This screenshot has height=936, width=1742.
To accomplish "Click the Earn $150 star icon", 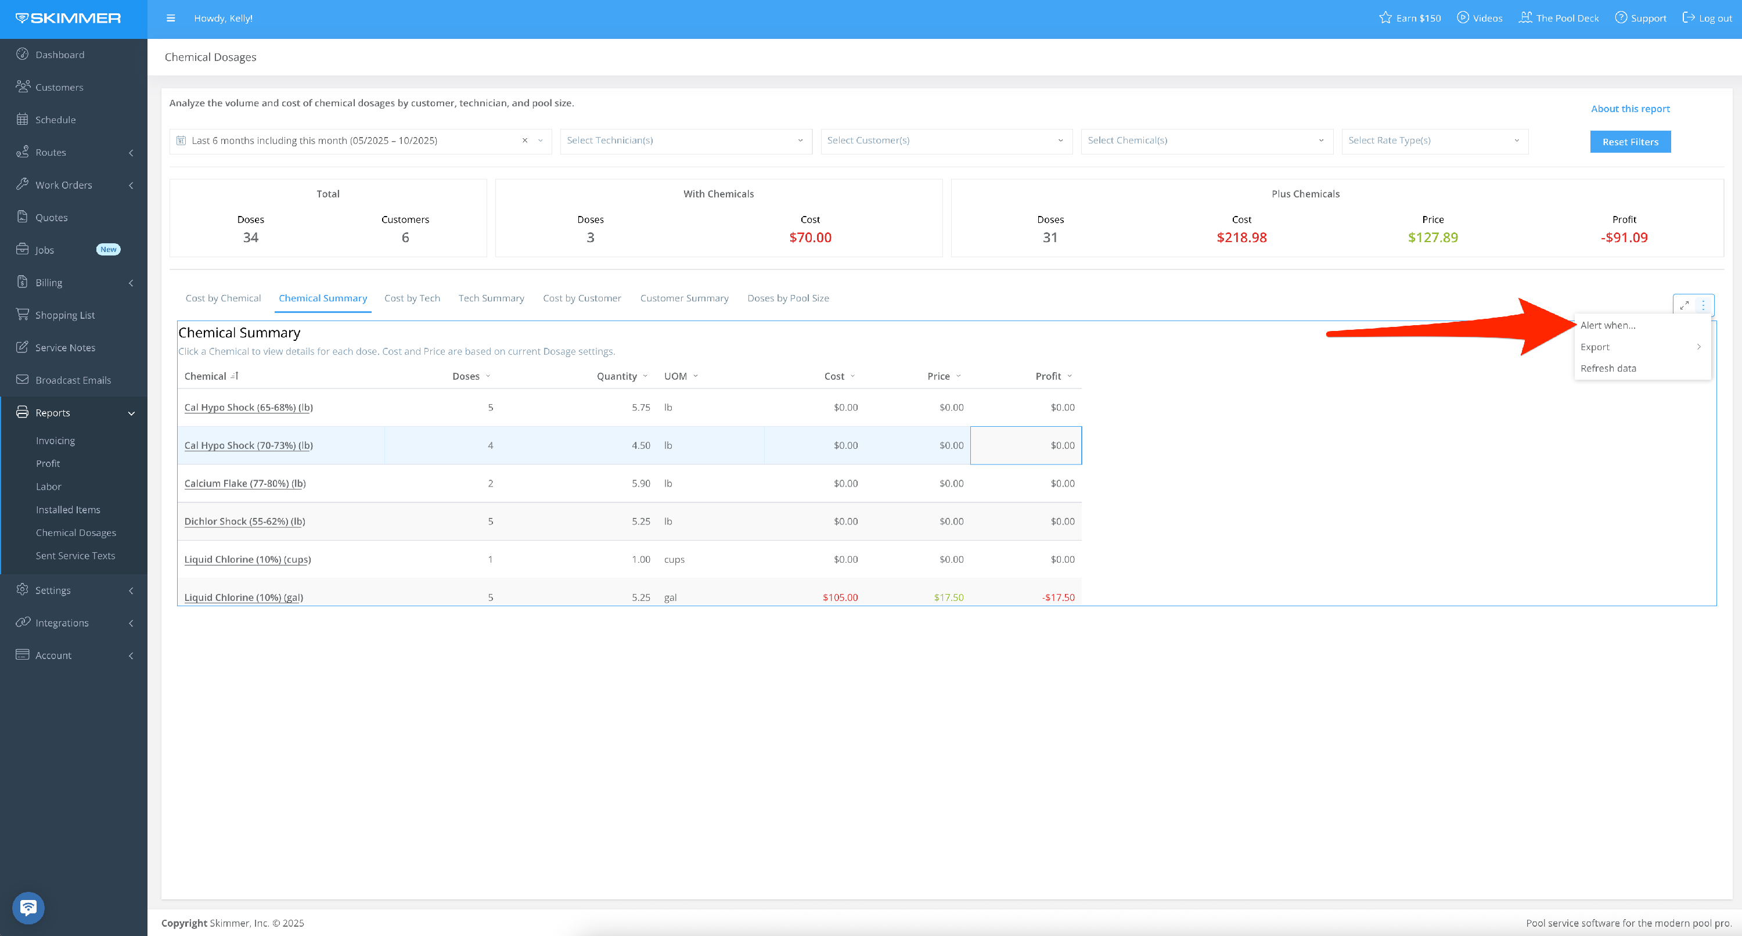I will 1385,17.
